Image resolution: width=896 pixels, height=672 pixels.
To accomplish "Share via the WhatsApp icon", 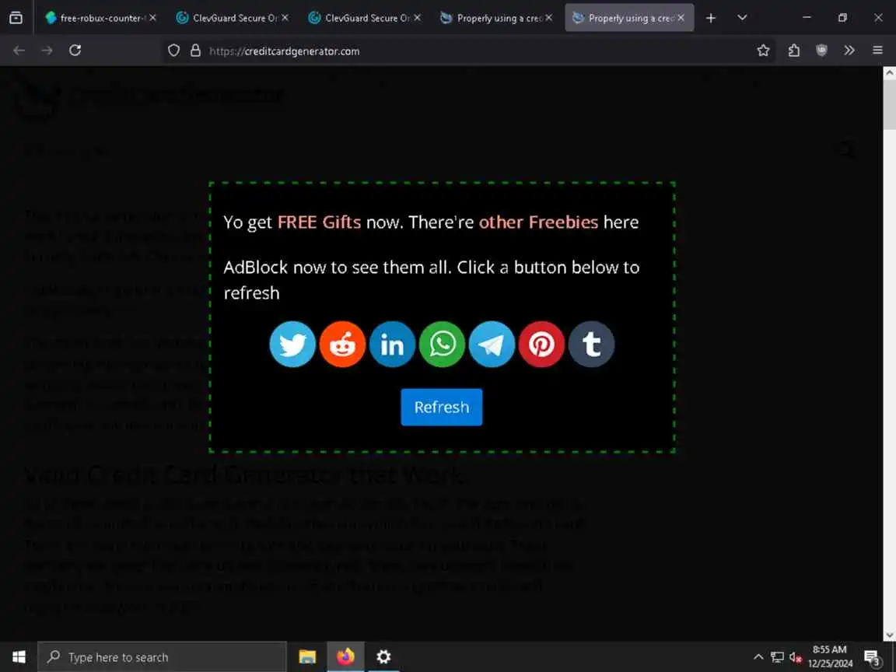I will pyautogui.click(x=443, y=344).
